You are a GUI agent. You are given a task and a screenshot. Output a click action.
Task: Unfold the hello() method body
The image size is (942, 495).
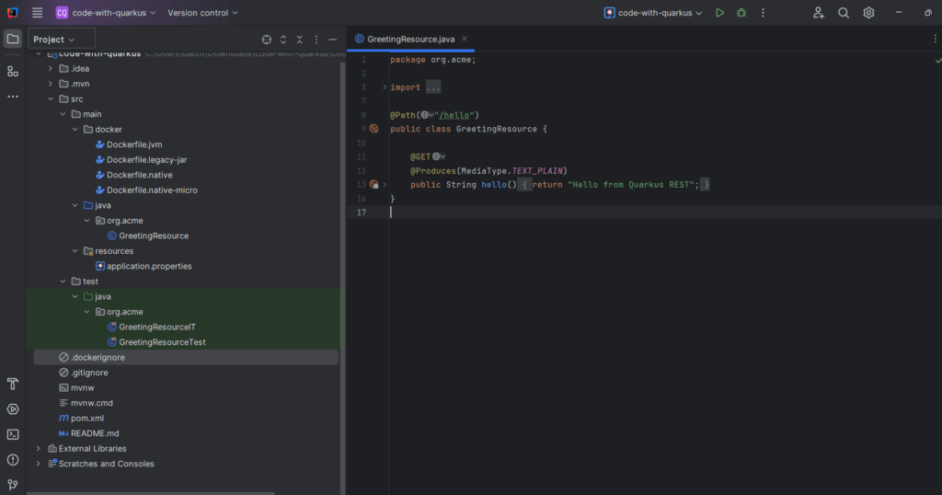click(385, 184)
